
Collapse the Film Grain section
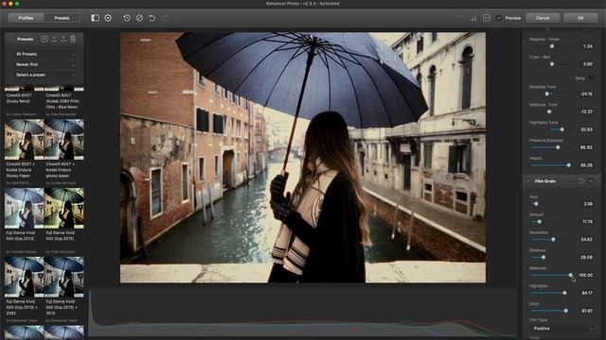[x=528, y=180]
